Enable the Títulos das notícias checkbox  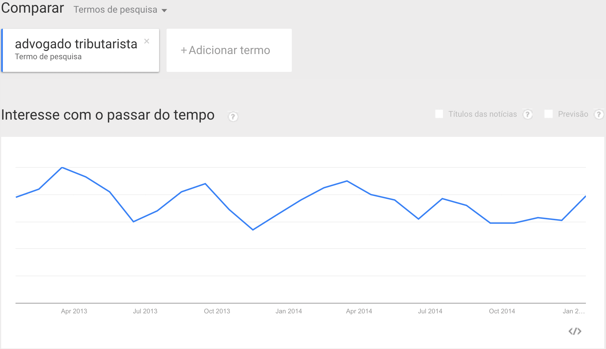point(439,114)
